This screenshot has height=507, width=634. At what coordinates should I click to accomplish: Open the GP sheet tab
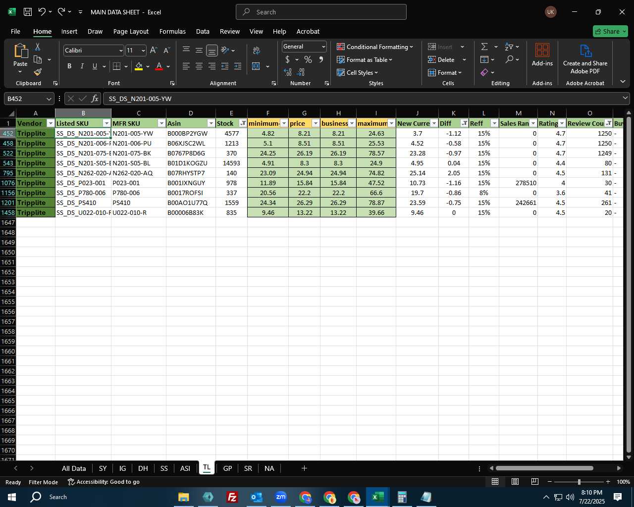[227, 468]
